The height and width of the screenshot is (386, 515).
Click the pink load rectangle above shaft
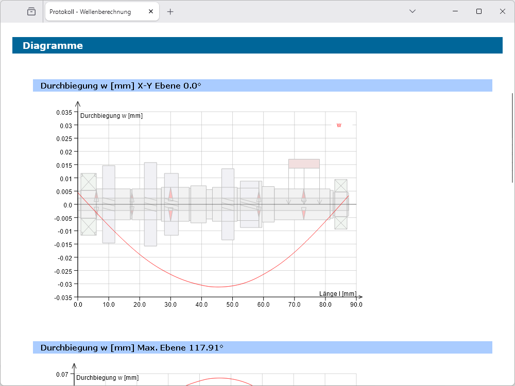(x=304, y=164)
